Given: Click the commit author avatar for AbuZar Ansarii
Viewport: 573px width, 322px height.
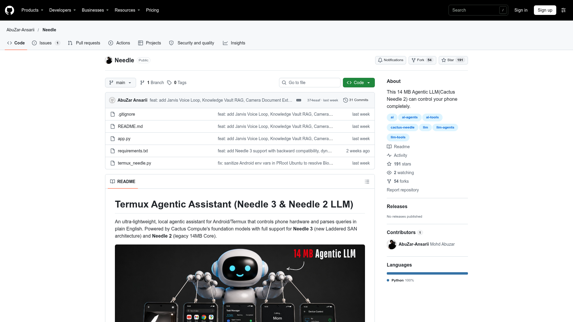Looking at the screenshot, I should point(112,100).
